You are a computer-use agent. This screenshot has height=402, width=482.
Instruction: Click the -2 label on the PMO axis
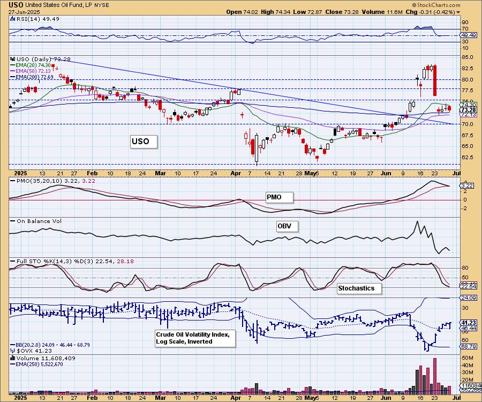(464, 209)
